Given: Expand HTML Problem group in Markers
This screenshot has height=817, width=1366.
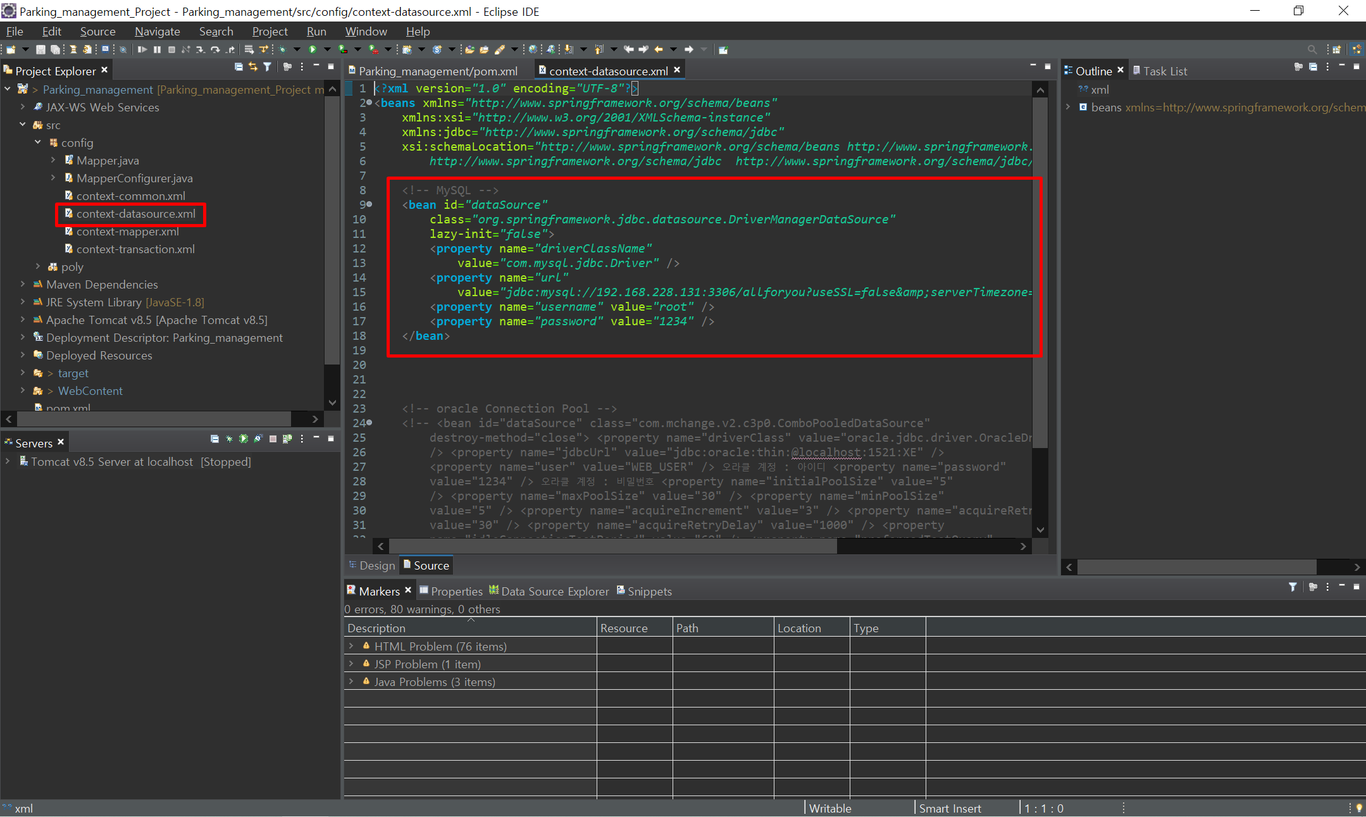Looking at the screenshot, I should click(x=351, y=646).
